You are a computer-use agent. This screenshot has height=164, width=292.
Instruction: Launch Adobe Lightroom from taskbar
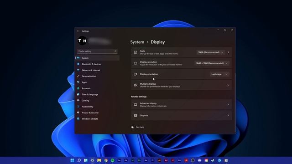133,160
